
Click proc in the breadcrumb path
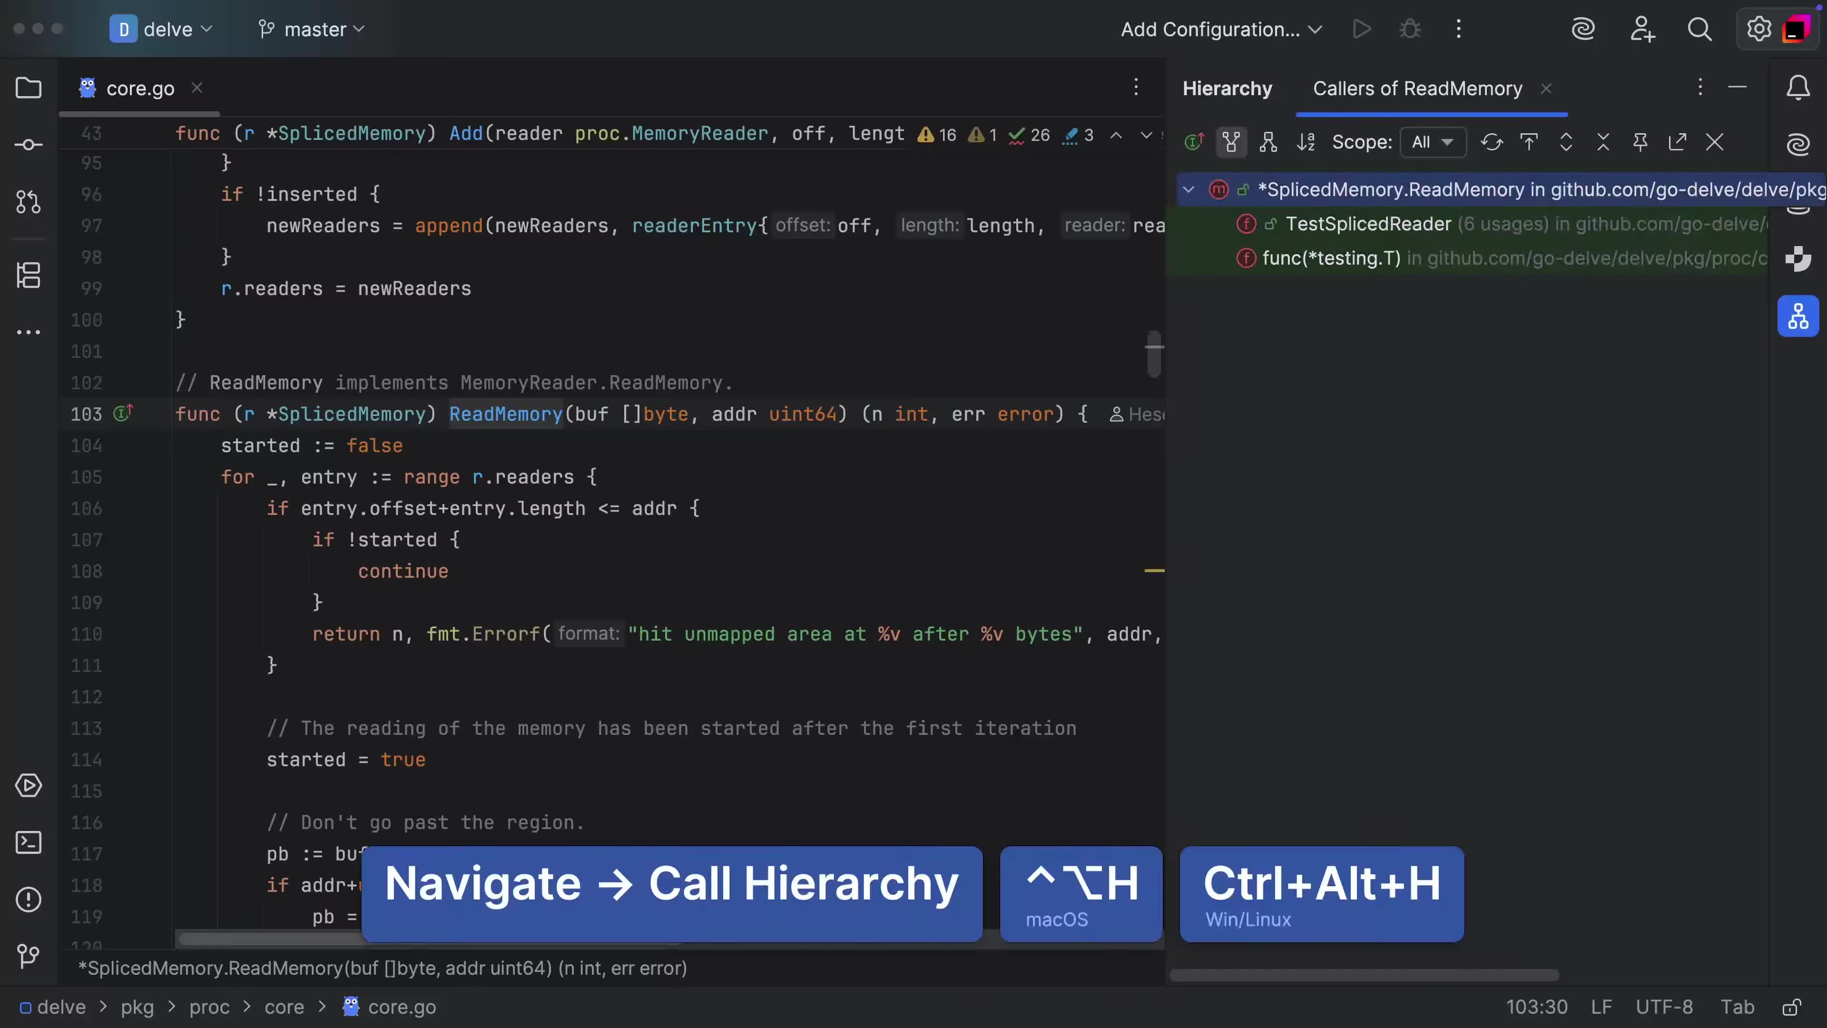208,1008
